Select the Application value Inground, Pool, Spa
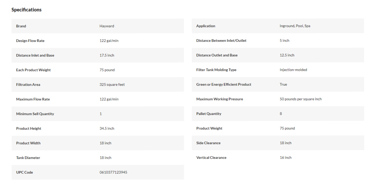The width and height of the screenshot is (376, 187). 295,26
